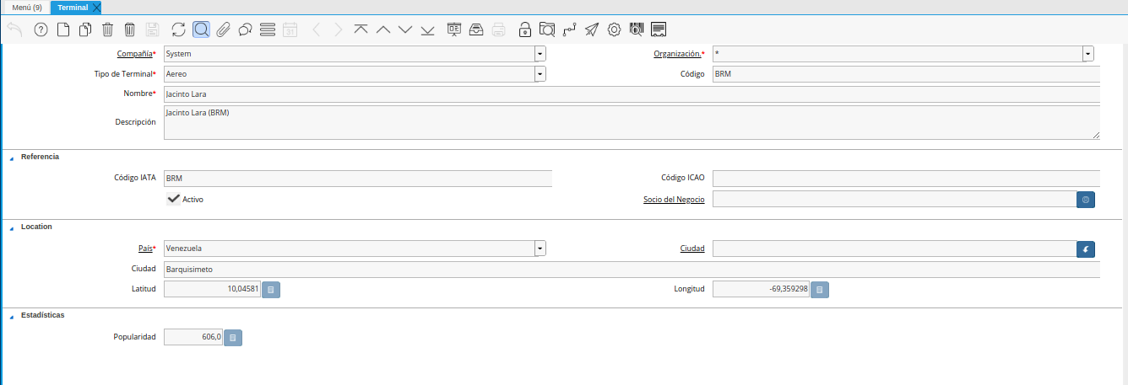
Task: Open the Compañía dropdown
Action: tap(540, 54)
